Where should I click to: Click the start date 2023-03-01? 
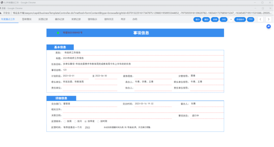[x=69, y=76]
